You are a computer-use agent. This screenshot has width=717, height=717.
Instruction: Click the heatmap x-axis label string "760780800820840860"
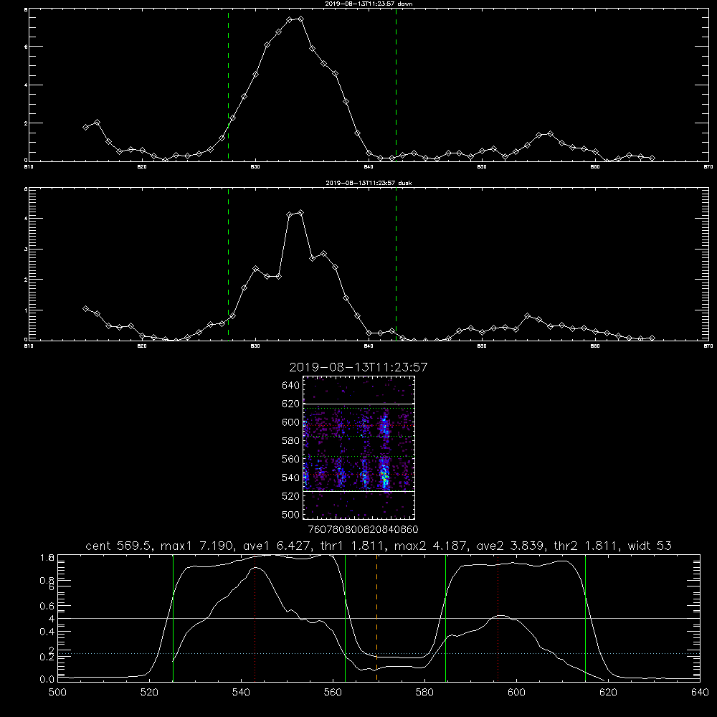[363, 529]
